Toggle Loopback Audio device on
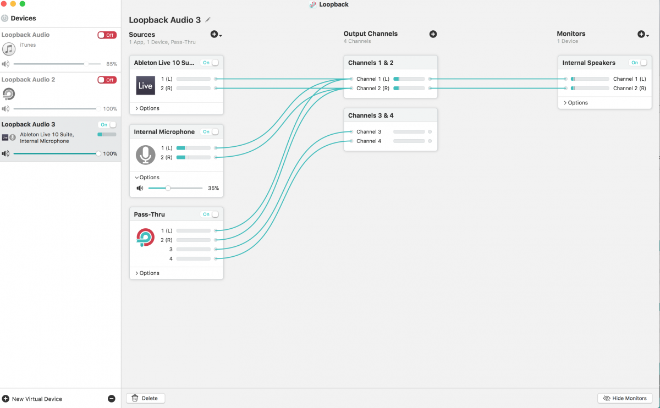The image size is (660, 408). (107, 35)
